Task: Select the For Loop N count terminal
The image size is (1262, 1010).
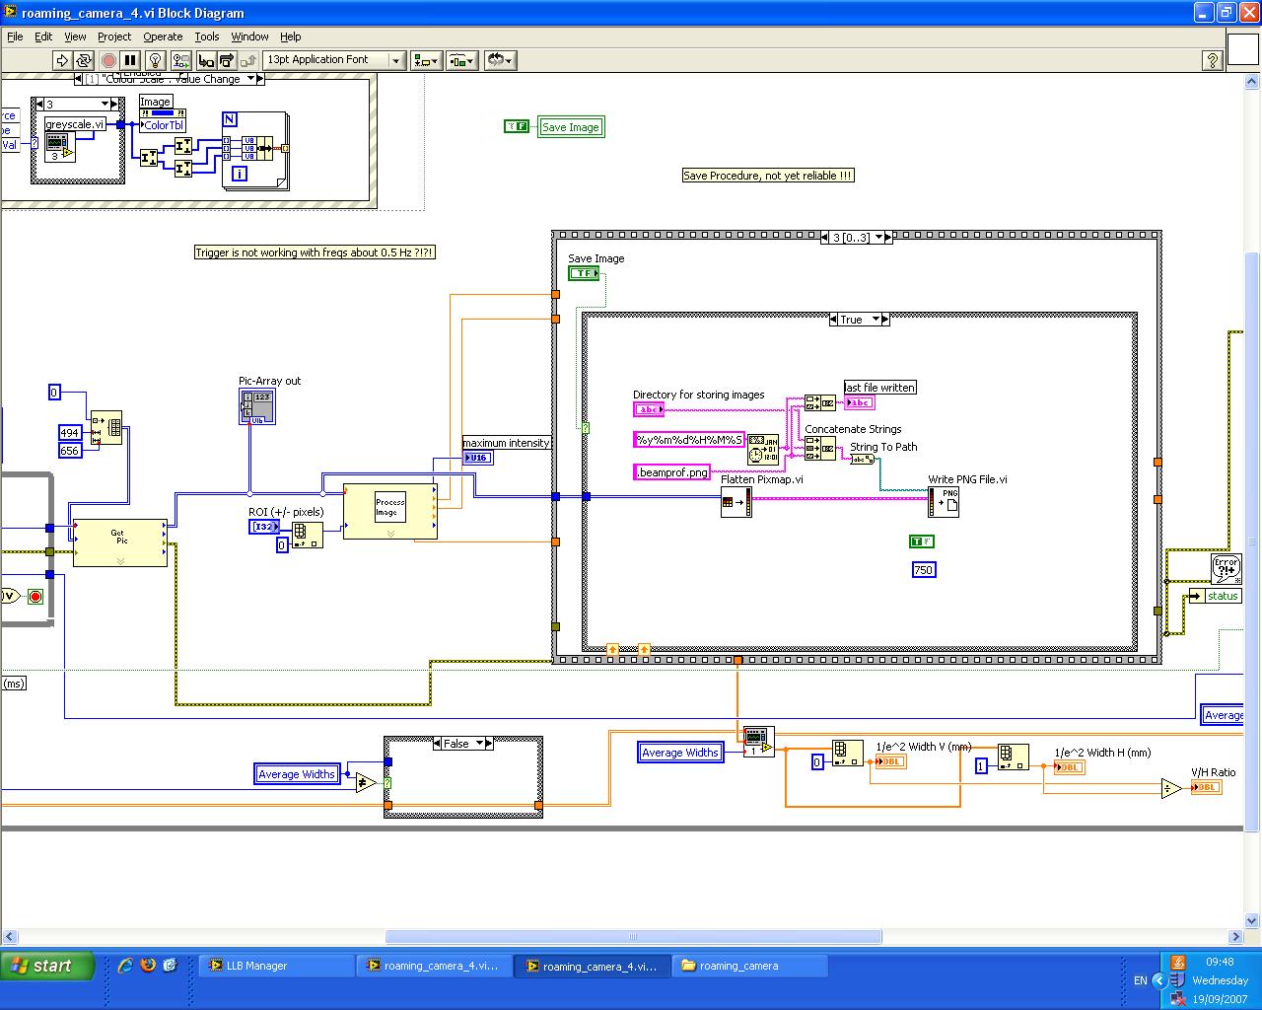Action: point(230,119)
